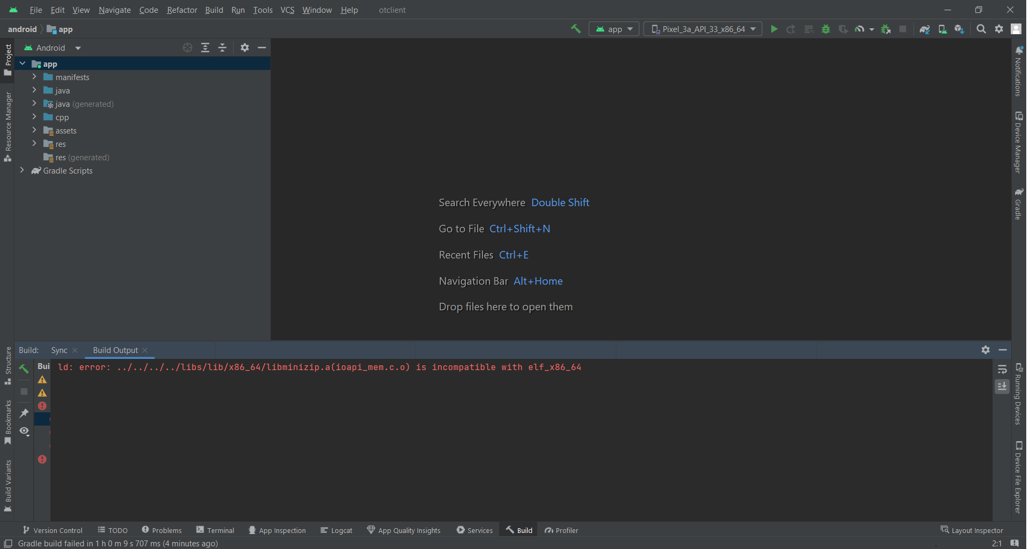Expand the Gradle Scripts node
Image resolution: width=1030 pixels, height=549 pixels.
click(x=22, y=170)
